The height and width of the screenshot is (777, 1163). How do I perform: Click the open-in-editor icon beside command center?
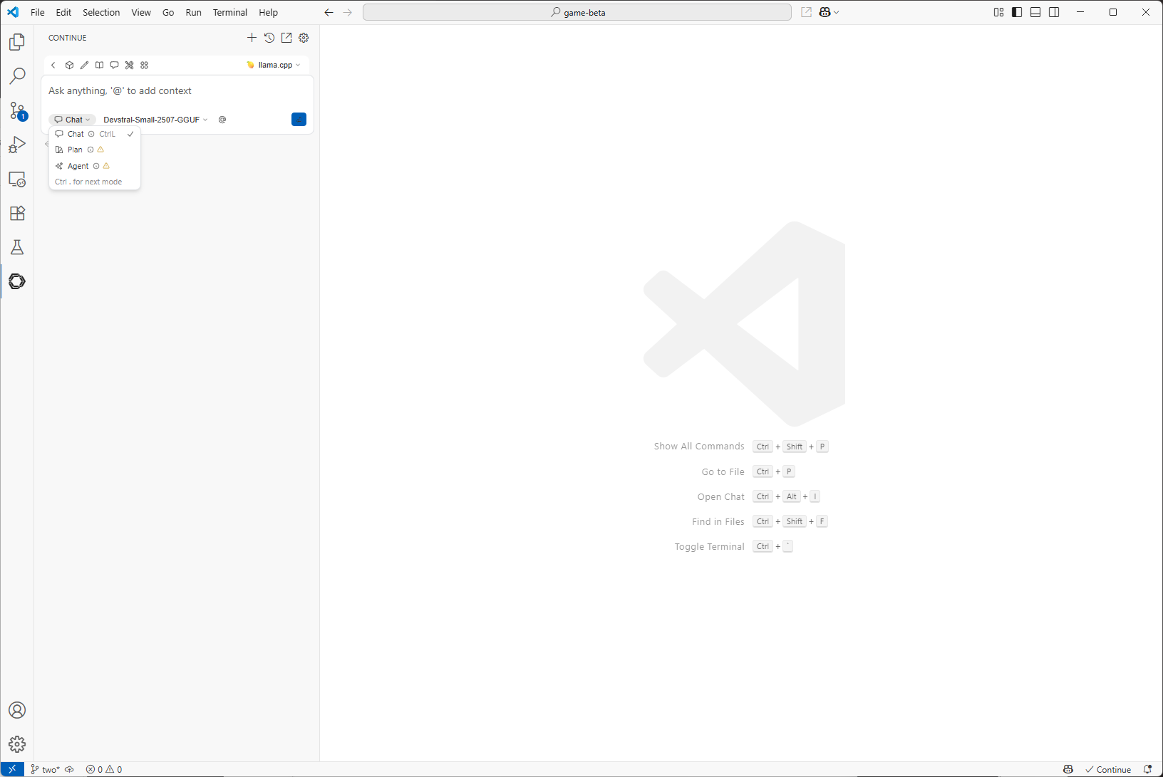[x=806, y=12]
